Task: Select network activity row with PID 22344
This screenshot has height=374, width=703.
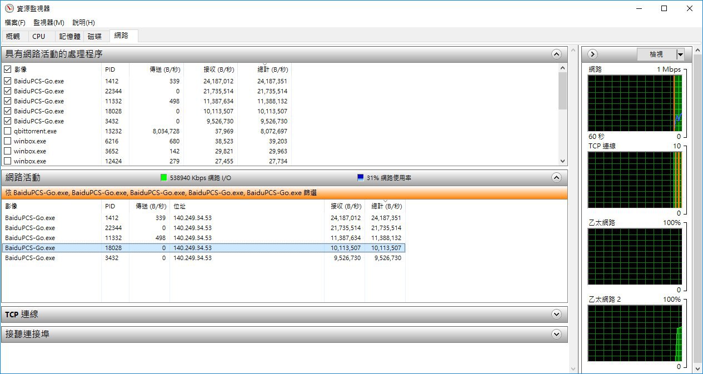Action: pyautogui.click(x=203, y=228)
